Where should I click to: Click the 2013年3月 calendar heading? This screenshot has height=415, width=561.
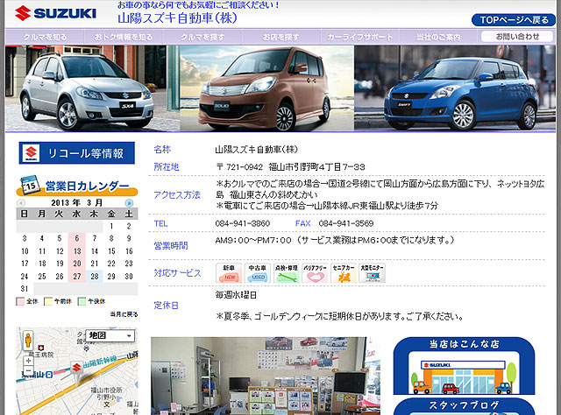(76, 202)
